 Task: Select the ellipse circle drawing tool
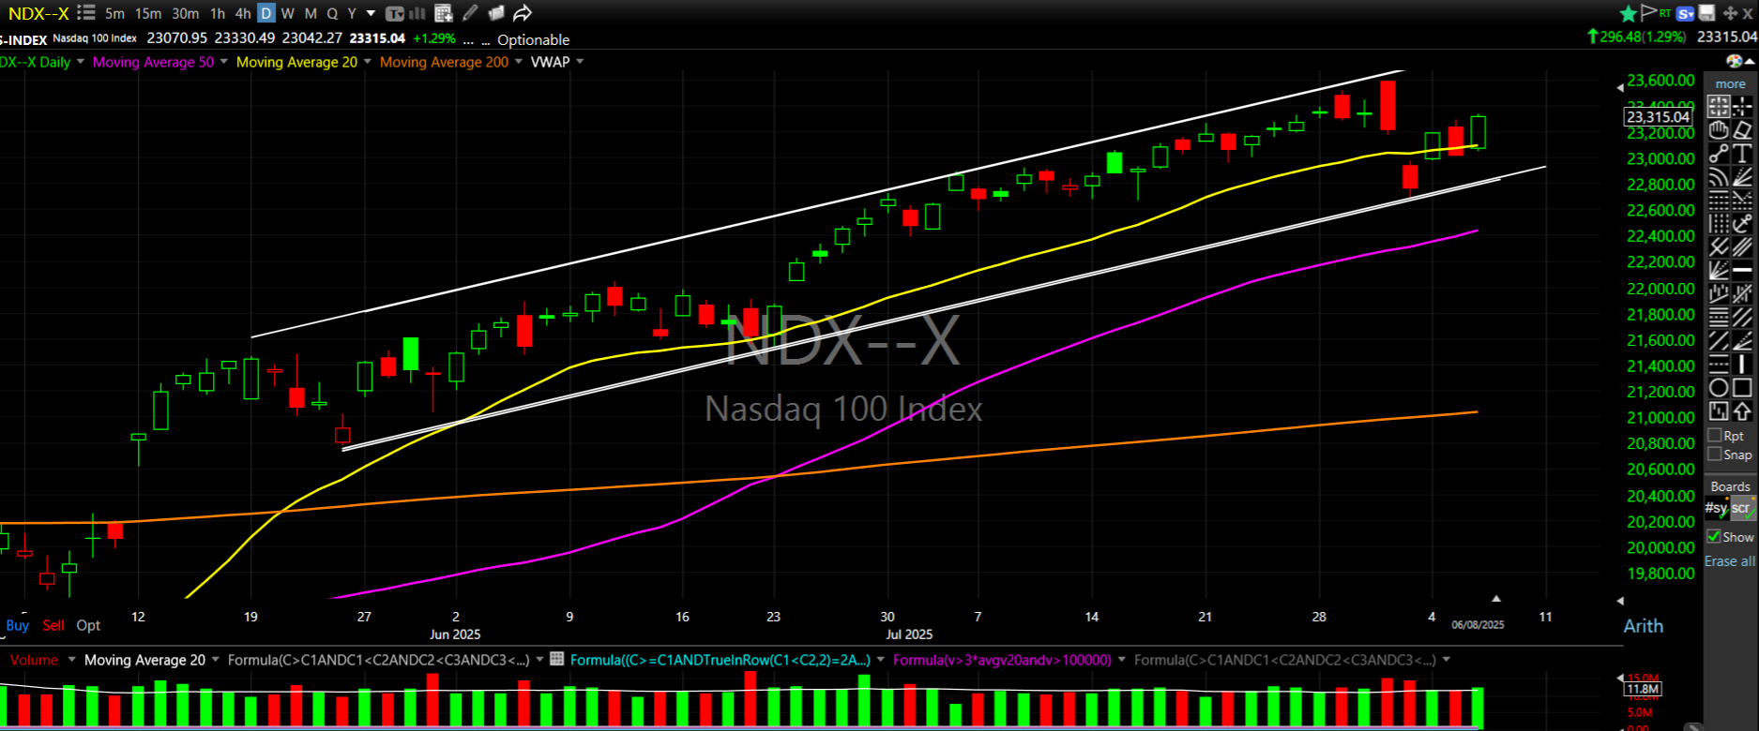[1719, 387]
